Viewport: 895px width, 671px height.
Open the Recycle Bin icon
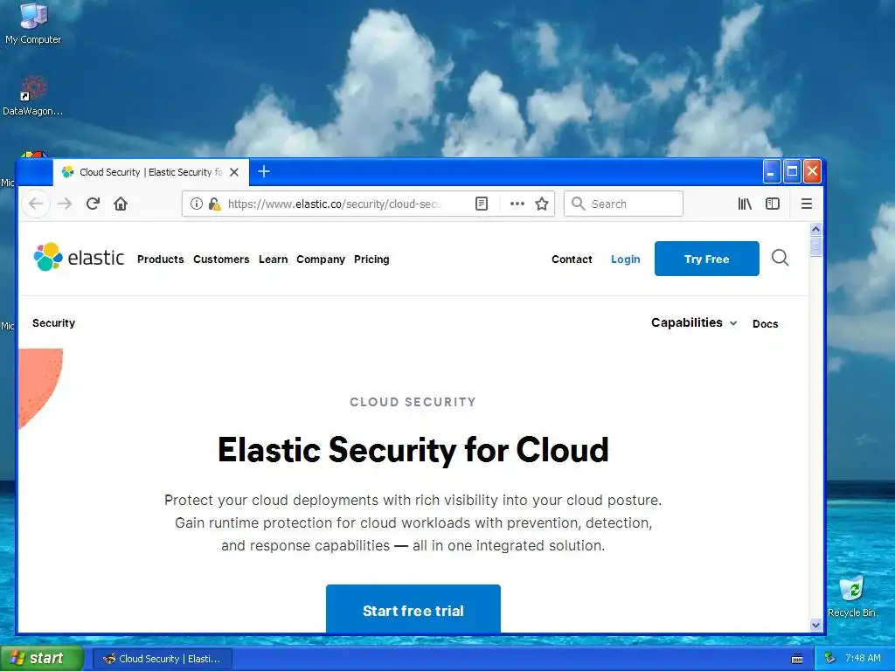point(851,596)
